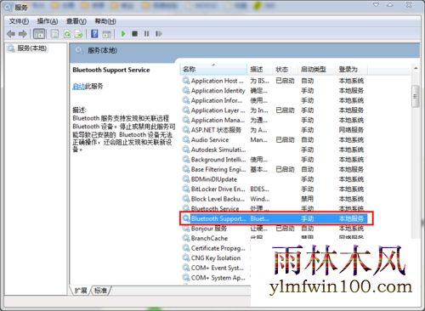This screenshot has height=311, width=425.
Task: Sort by the 状态 column header
Action: [285, 69]
